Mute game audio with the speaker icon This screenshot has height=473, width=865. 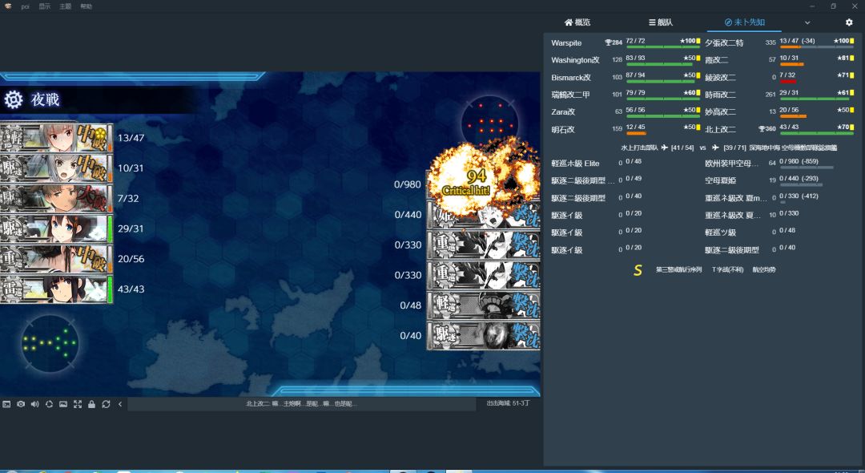tap(34, 404)
